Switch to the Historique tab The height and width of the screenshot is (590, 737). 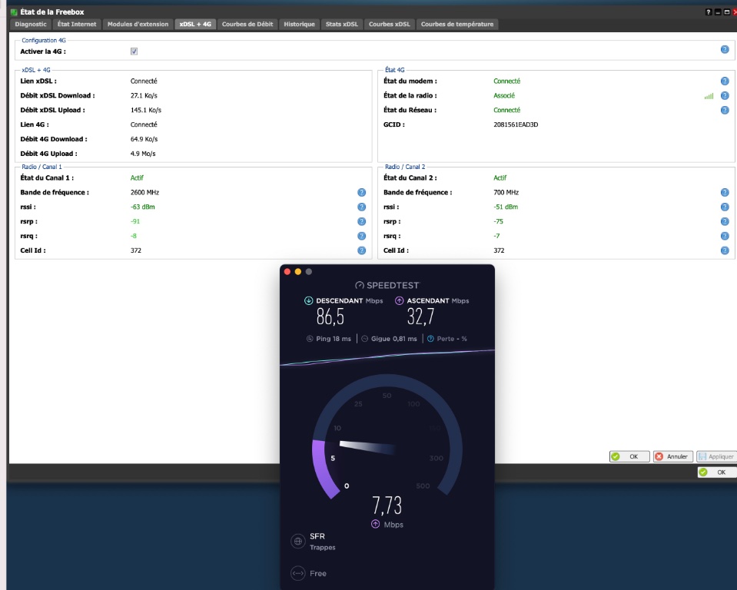coord(299,25)
